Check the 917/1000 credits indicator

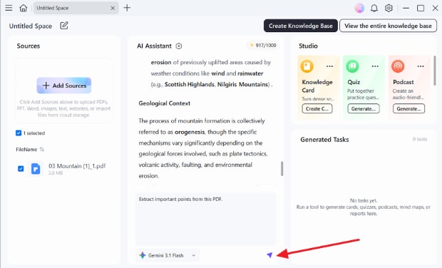[263, 46]
